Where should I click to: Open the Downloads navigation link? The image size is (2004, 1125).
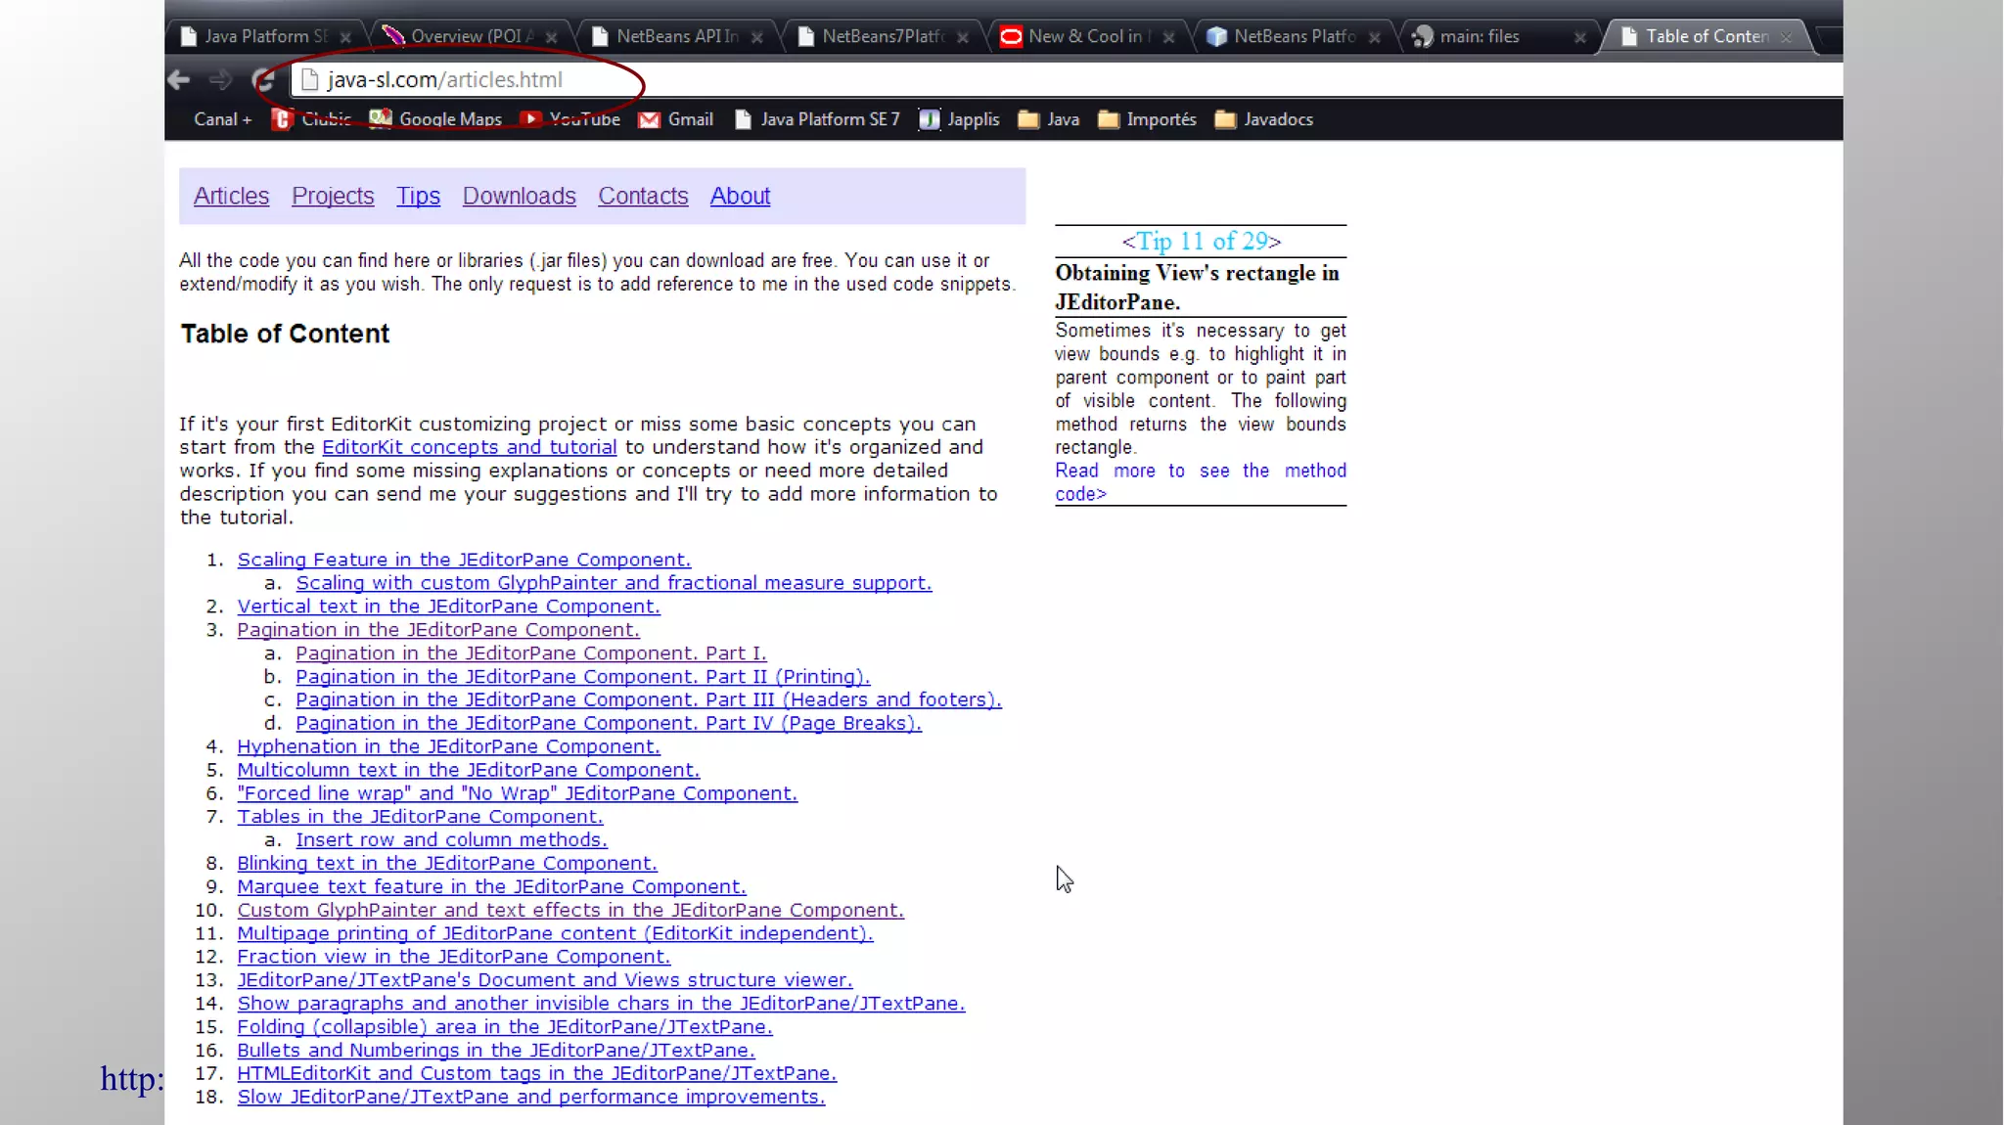pyautogui.click(x=519, y=196)
